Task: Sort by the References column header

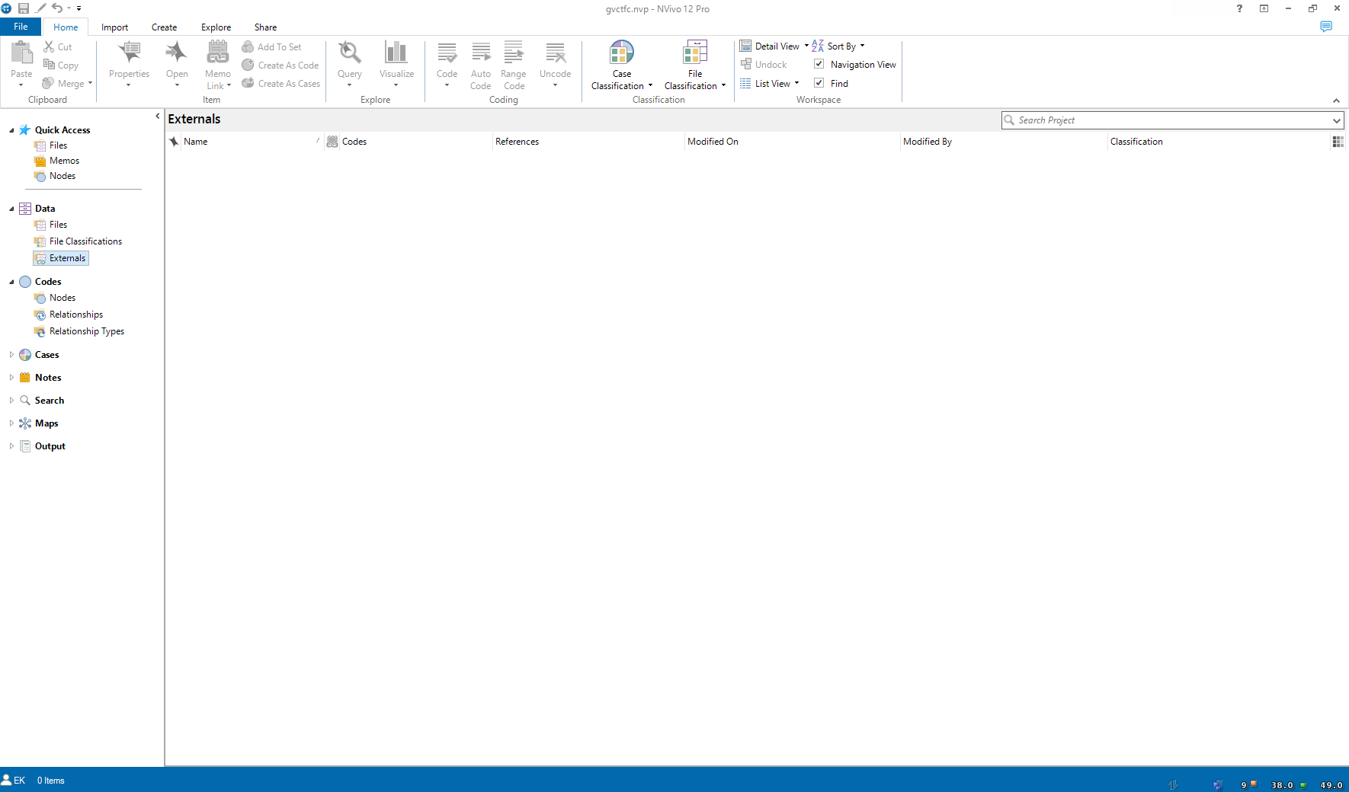Action: 588,142
